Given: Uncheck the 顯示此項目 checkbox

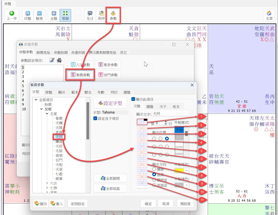Looking at the screenshot, I should pos(133,100).
